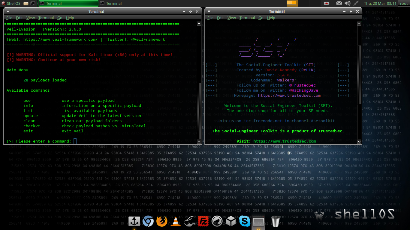Open the Chromium browser dock icon

(x=148, y=222)
